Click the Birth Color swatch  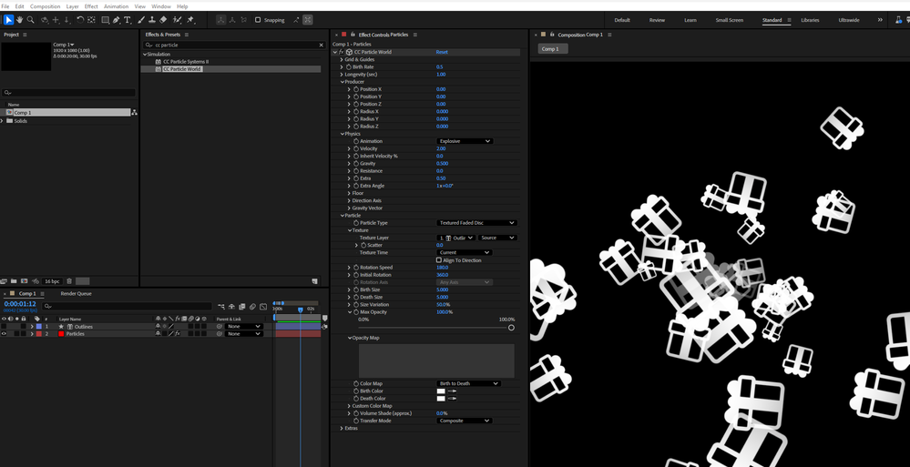click(x=441, y=391)
